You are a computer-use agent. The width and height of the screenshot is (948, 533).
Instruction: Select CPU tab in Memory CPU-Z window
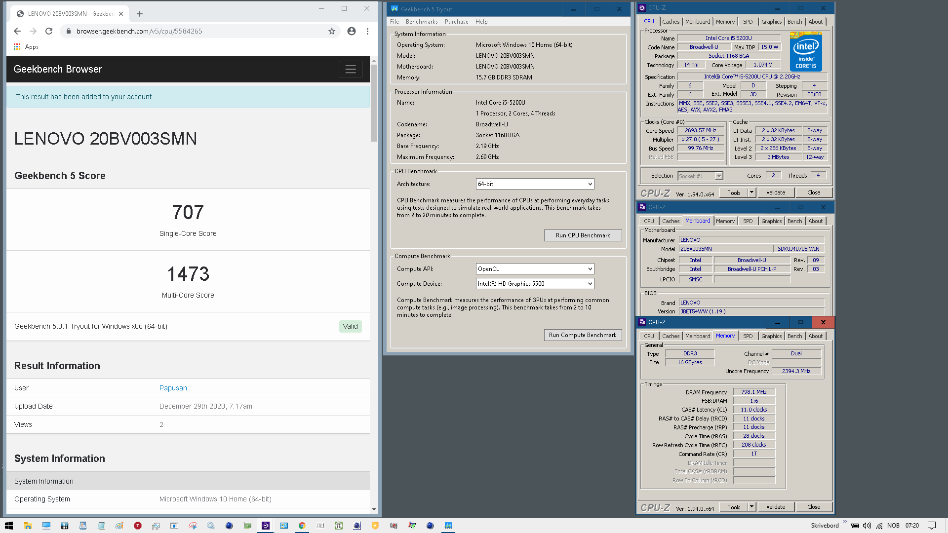click(x=649, y=336)
